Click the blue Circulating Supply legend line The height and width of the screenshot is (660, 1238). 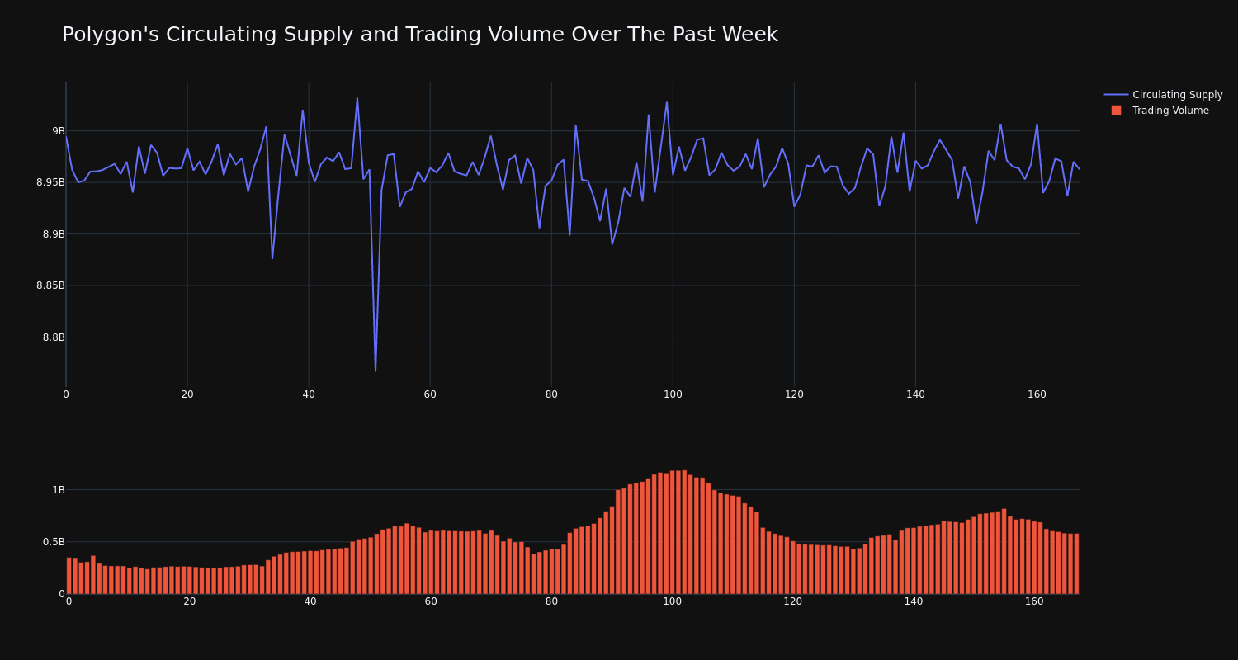[x=1116, y=95]
